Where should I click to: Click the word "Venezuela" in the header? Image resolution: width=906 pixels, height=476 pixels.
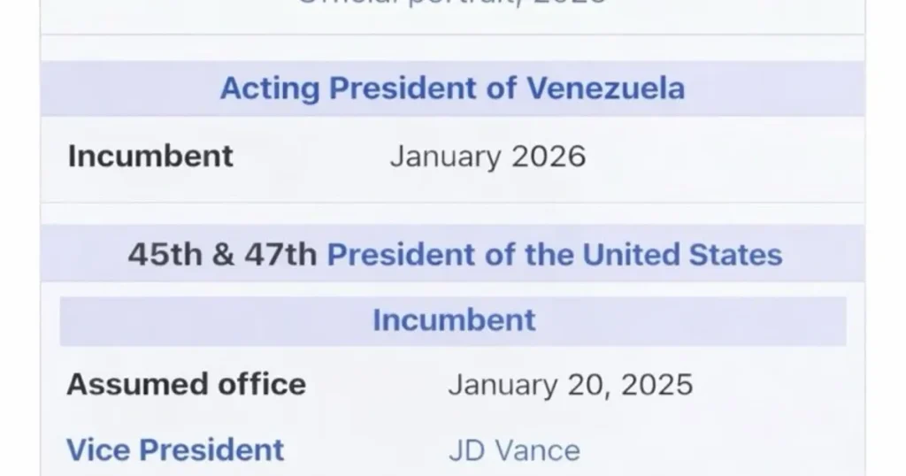[x=605, y=88]
